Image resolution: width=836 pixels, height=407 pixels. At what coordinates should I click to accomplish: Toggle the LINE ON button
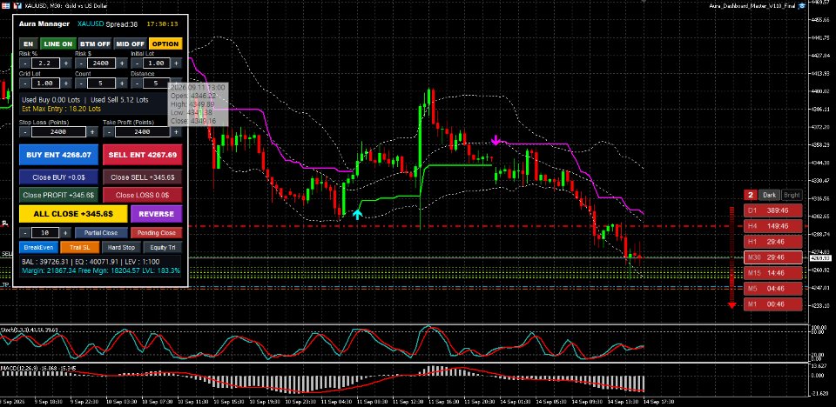[x=58, y=44]
